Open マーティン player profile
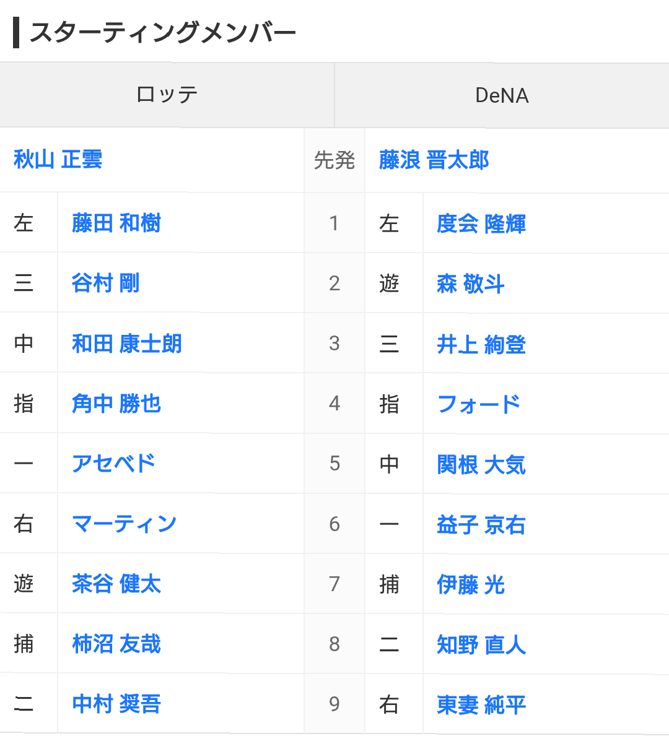This screenshot has width=669, height=749. [125, 524]
